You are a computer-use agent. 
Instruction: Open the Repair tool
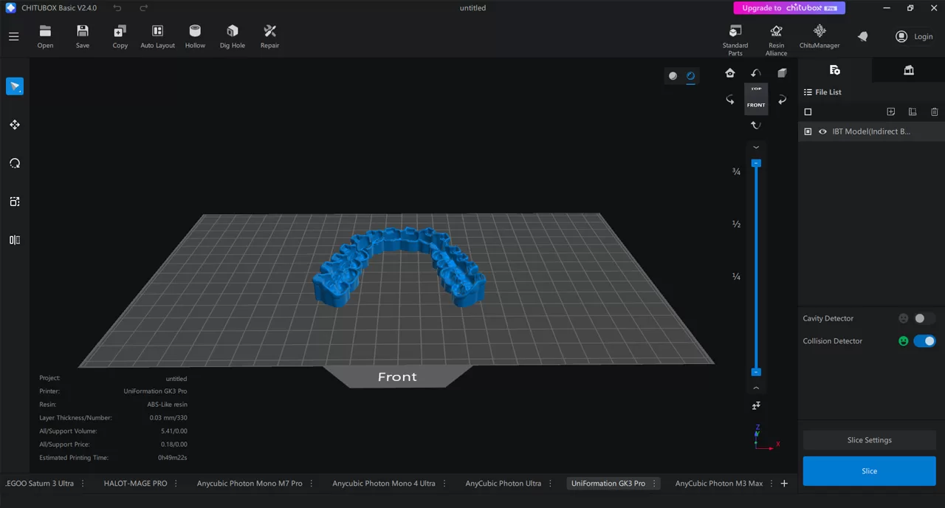pos(269,36)
